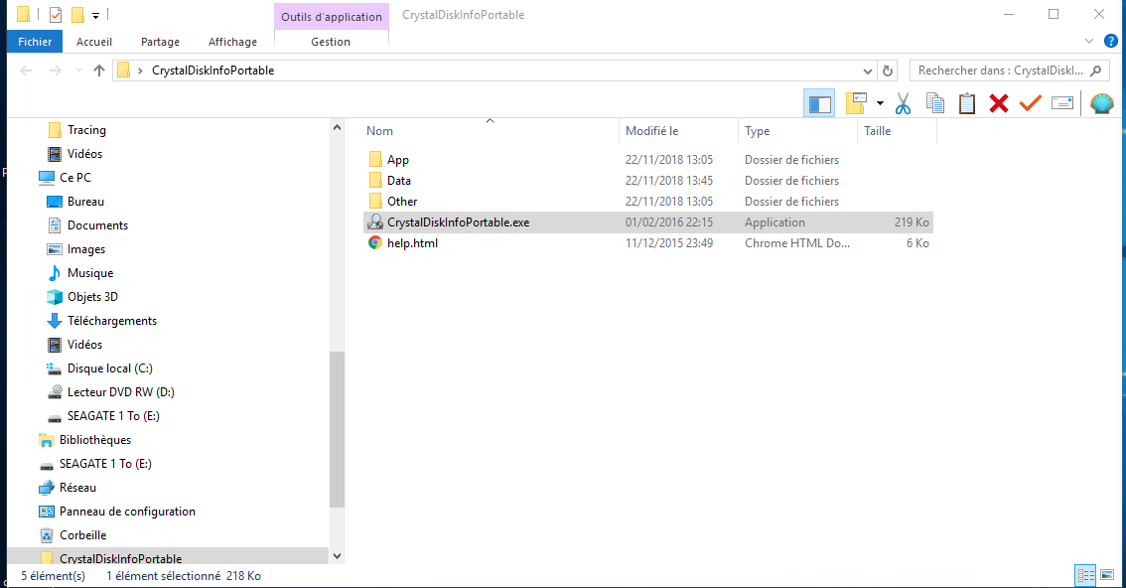This screenshot has width=1126, height=588.
Task: Select the Data folder
Action: pyautogui.click(x=398, y=180)
